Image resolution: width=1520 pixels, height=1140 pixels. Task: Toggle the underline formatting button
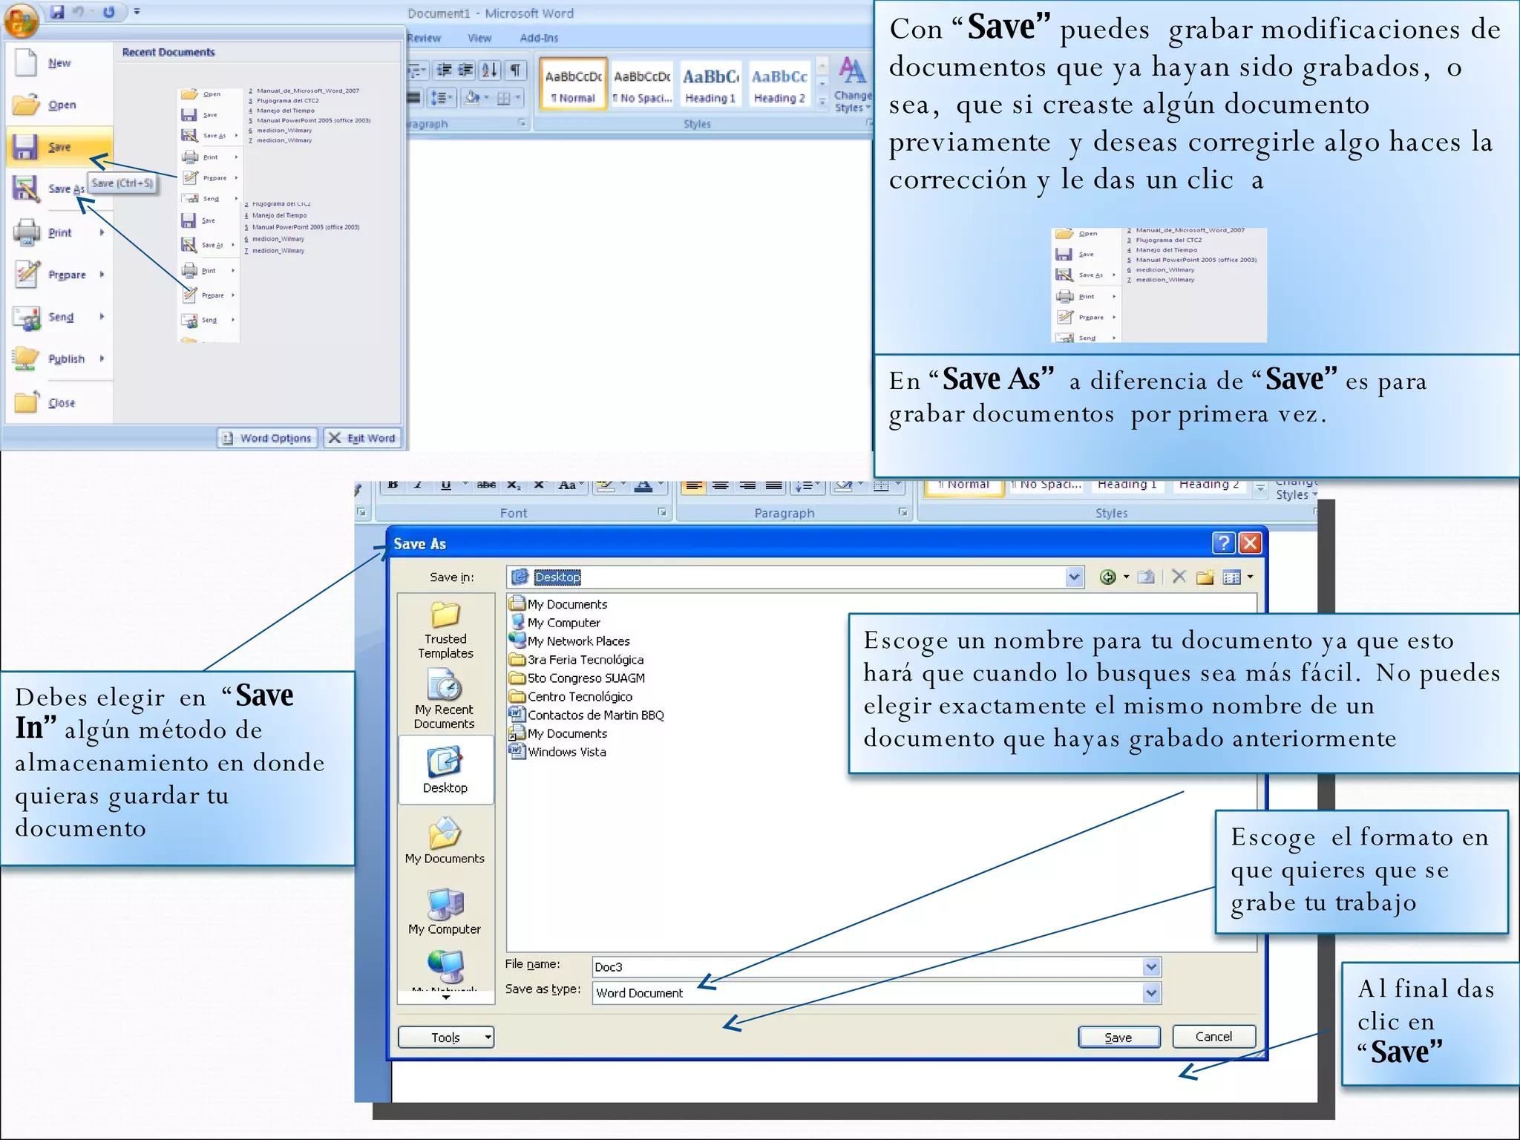tap(445, 485)
